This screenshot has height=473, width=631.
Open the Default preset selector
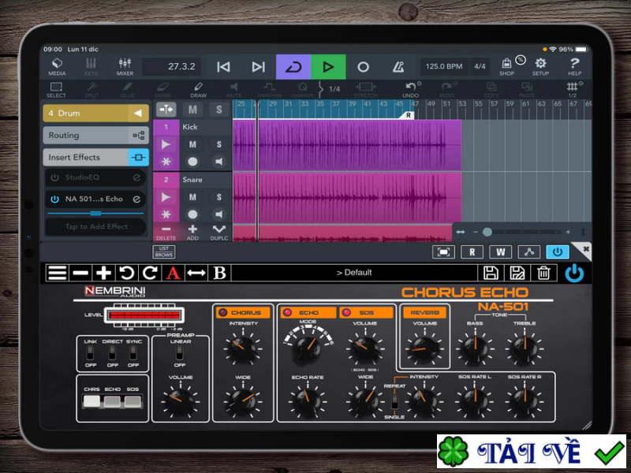point(354,273)
